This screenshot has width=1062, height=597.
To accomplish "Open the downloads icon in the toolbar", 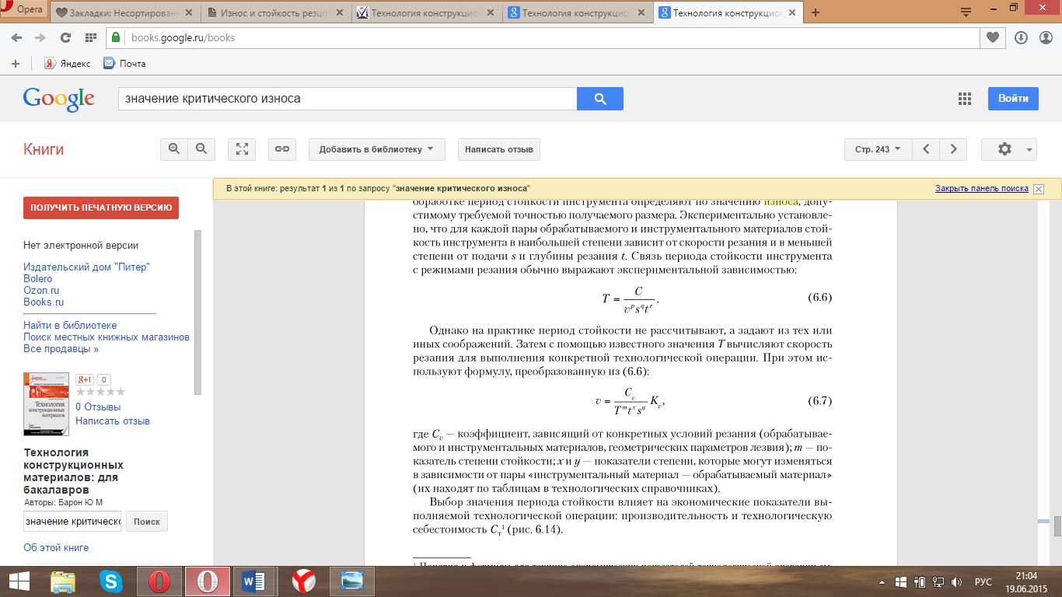I will (x=1021, y=37).
